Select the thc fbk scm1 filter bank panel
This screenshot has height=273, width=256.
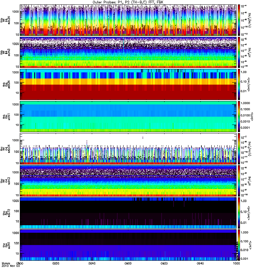[128, 245]
